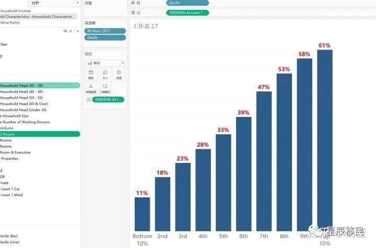Viewport: 376px width, 248px height.
Task: Open the Detail (详细信息) marks card
Action: coord(91,88)
